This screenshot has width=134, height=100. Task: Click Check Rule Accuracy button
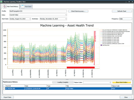(78, 11)
